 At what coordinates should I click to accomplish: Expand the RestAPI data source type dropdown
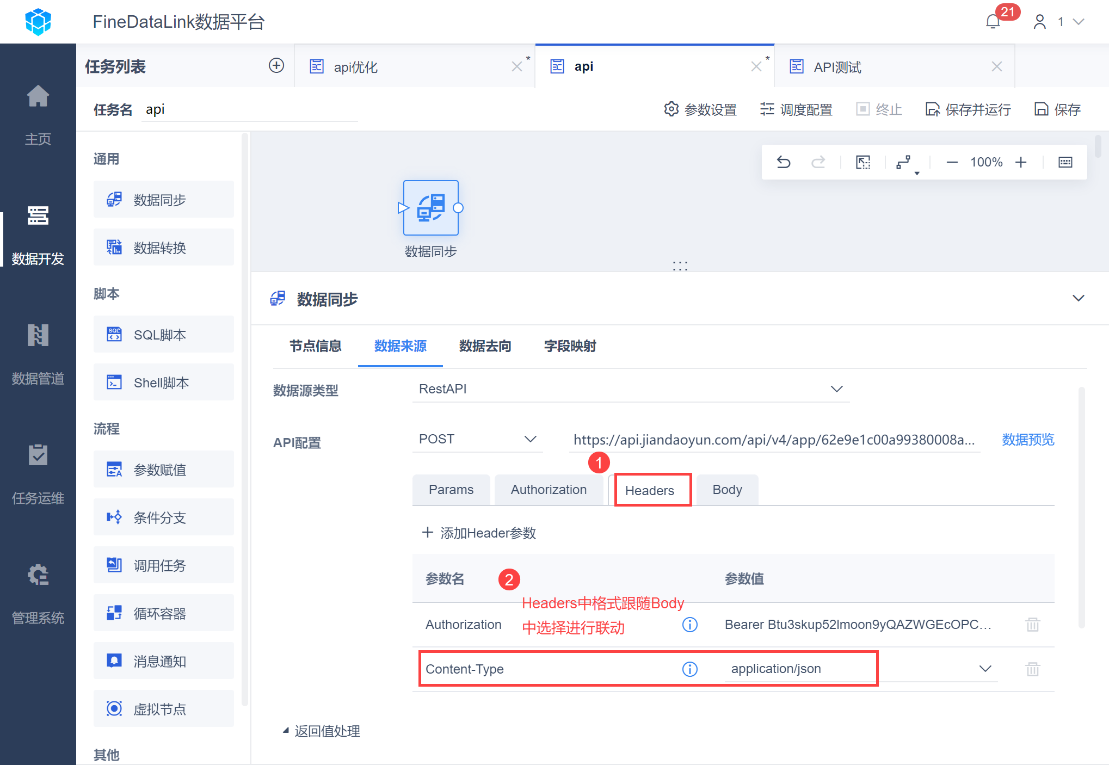(836, 389)
